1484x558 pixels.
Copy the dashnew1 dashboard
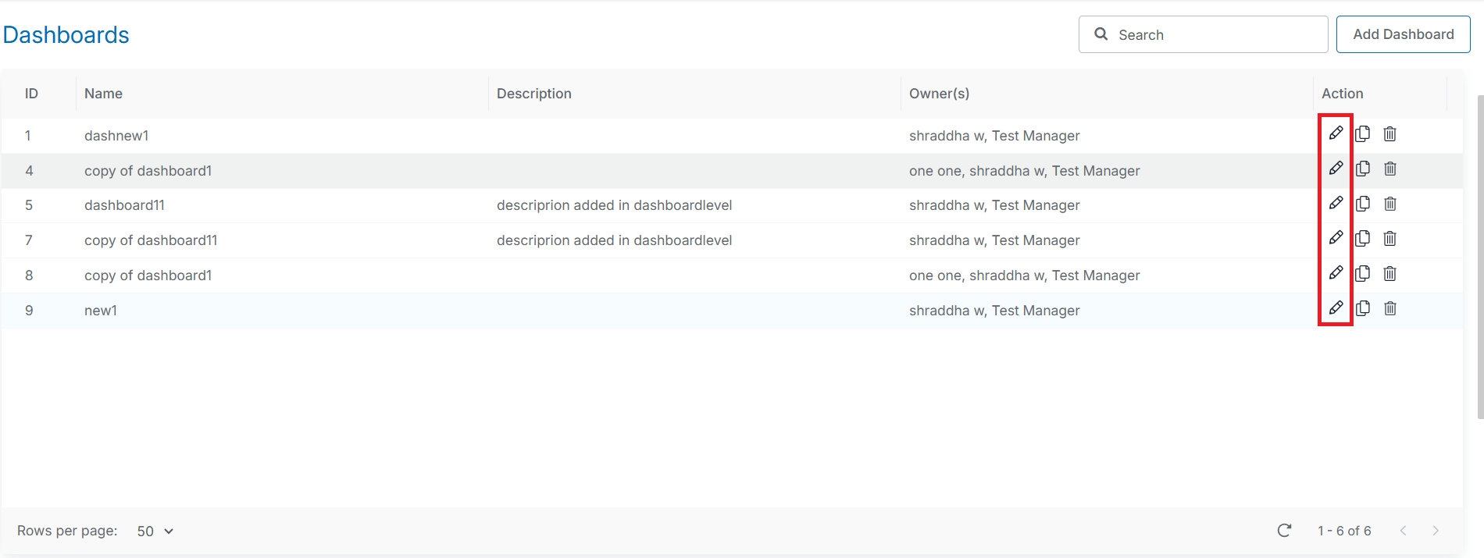pos(1363,134)
